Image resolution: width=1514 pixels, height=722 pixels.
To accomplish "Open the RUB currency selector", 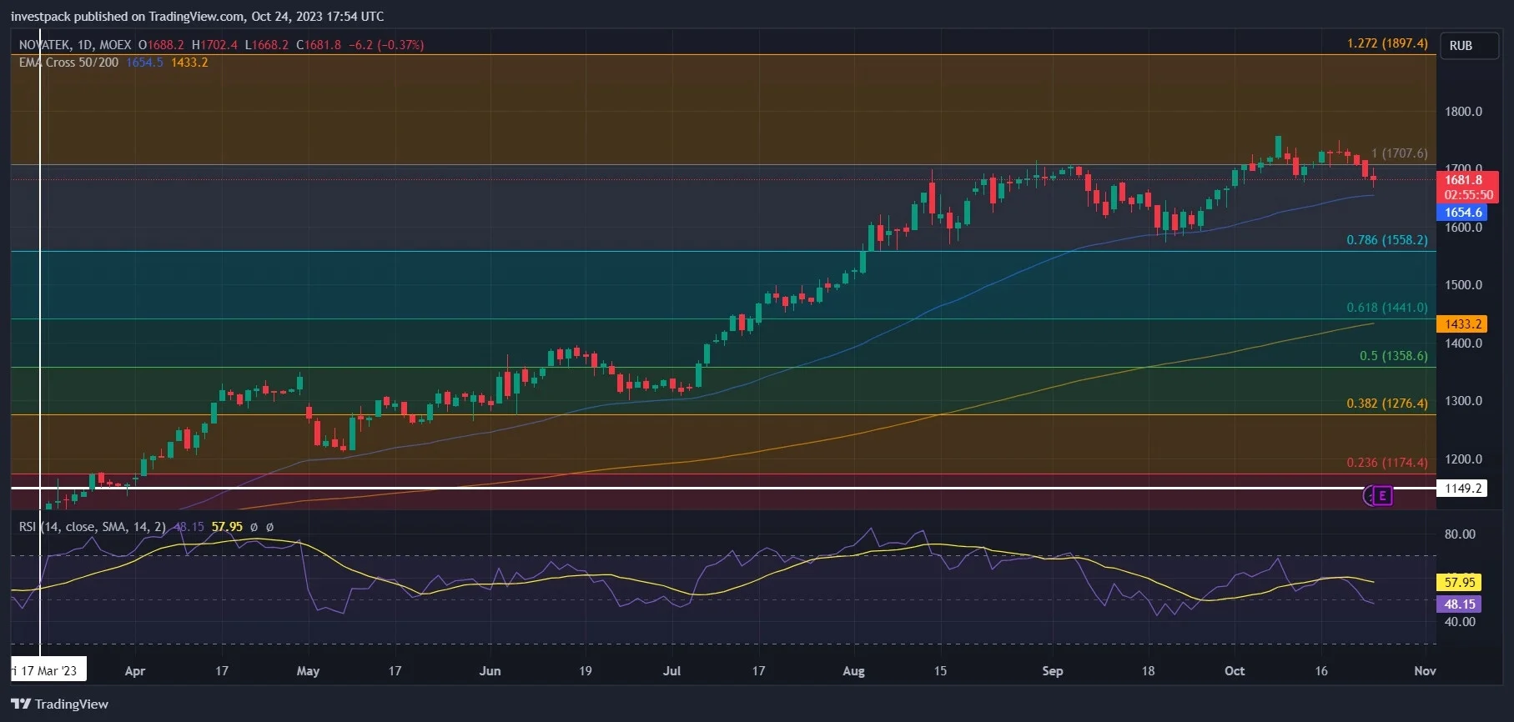I will [1461, 46].
